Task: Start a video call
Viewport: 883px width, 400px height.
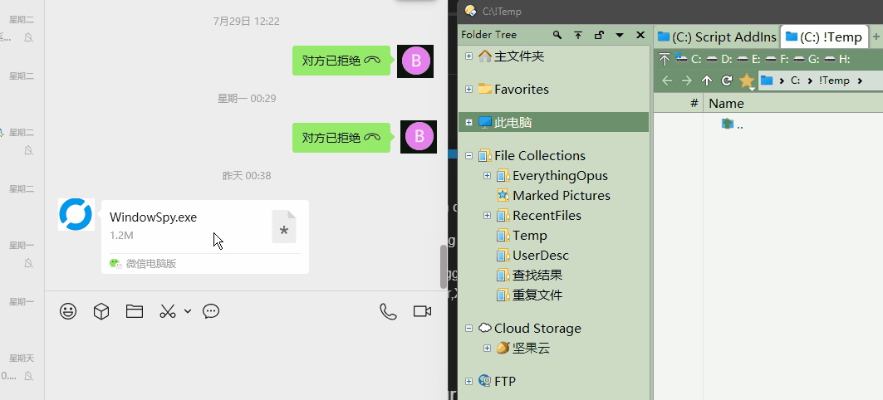Action: pyautogui.click(x=422, y=311)
